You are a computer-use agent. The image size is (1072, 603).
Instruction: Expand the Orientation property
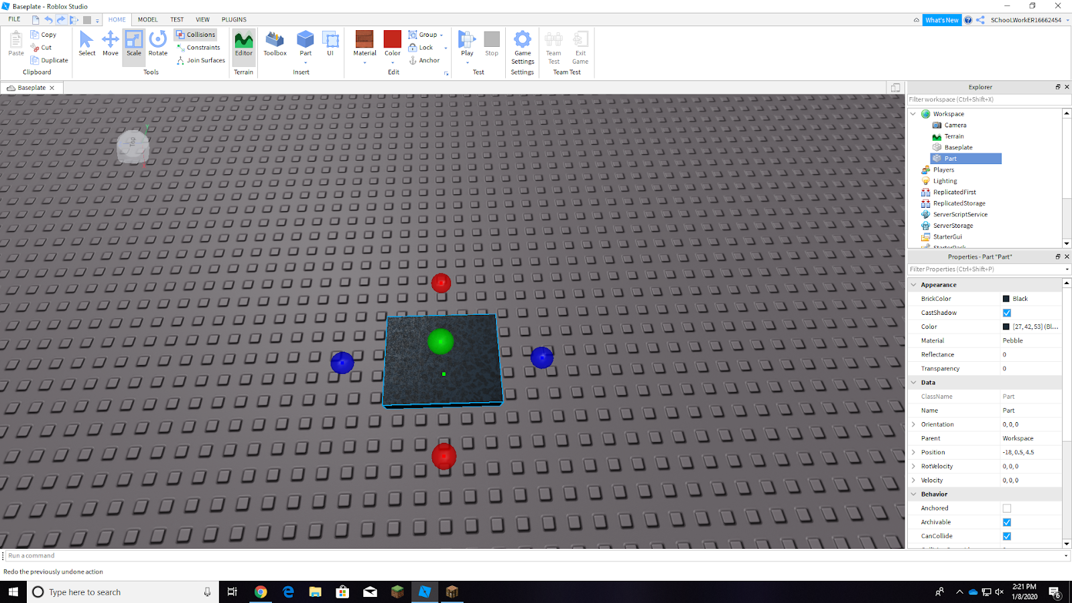coord(913,424)
